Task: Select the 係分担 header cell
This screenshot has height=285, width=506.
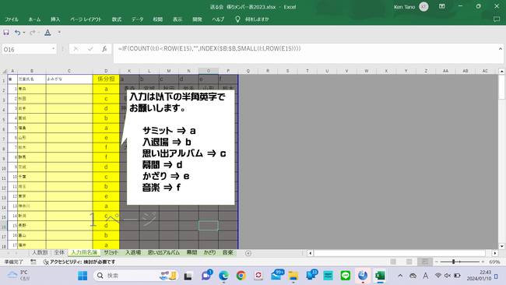Action: click(106, 79)
